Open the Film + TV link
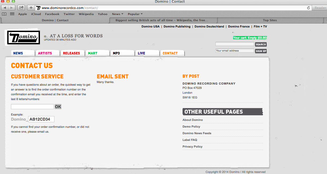This screenshot has height=174, width=327. point(260,26)
